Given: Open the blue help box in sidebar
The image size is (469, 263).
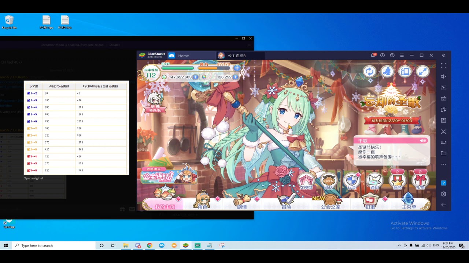Looking at the screenshot, I should pyautogui.click(x=443, y=183).
